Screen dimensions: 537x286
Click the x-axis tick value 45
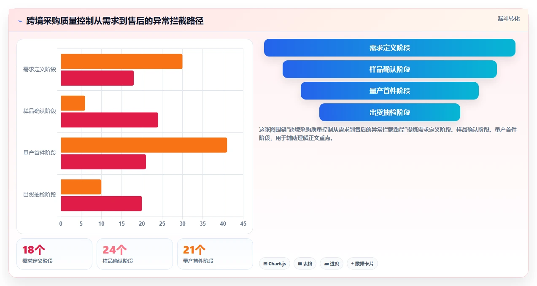[x=243, y=224]
